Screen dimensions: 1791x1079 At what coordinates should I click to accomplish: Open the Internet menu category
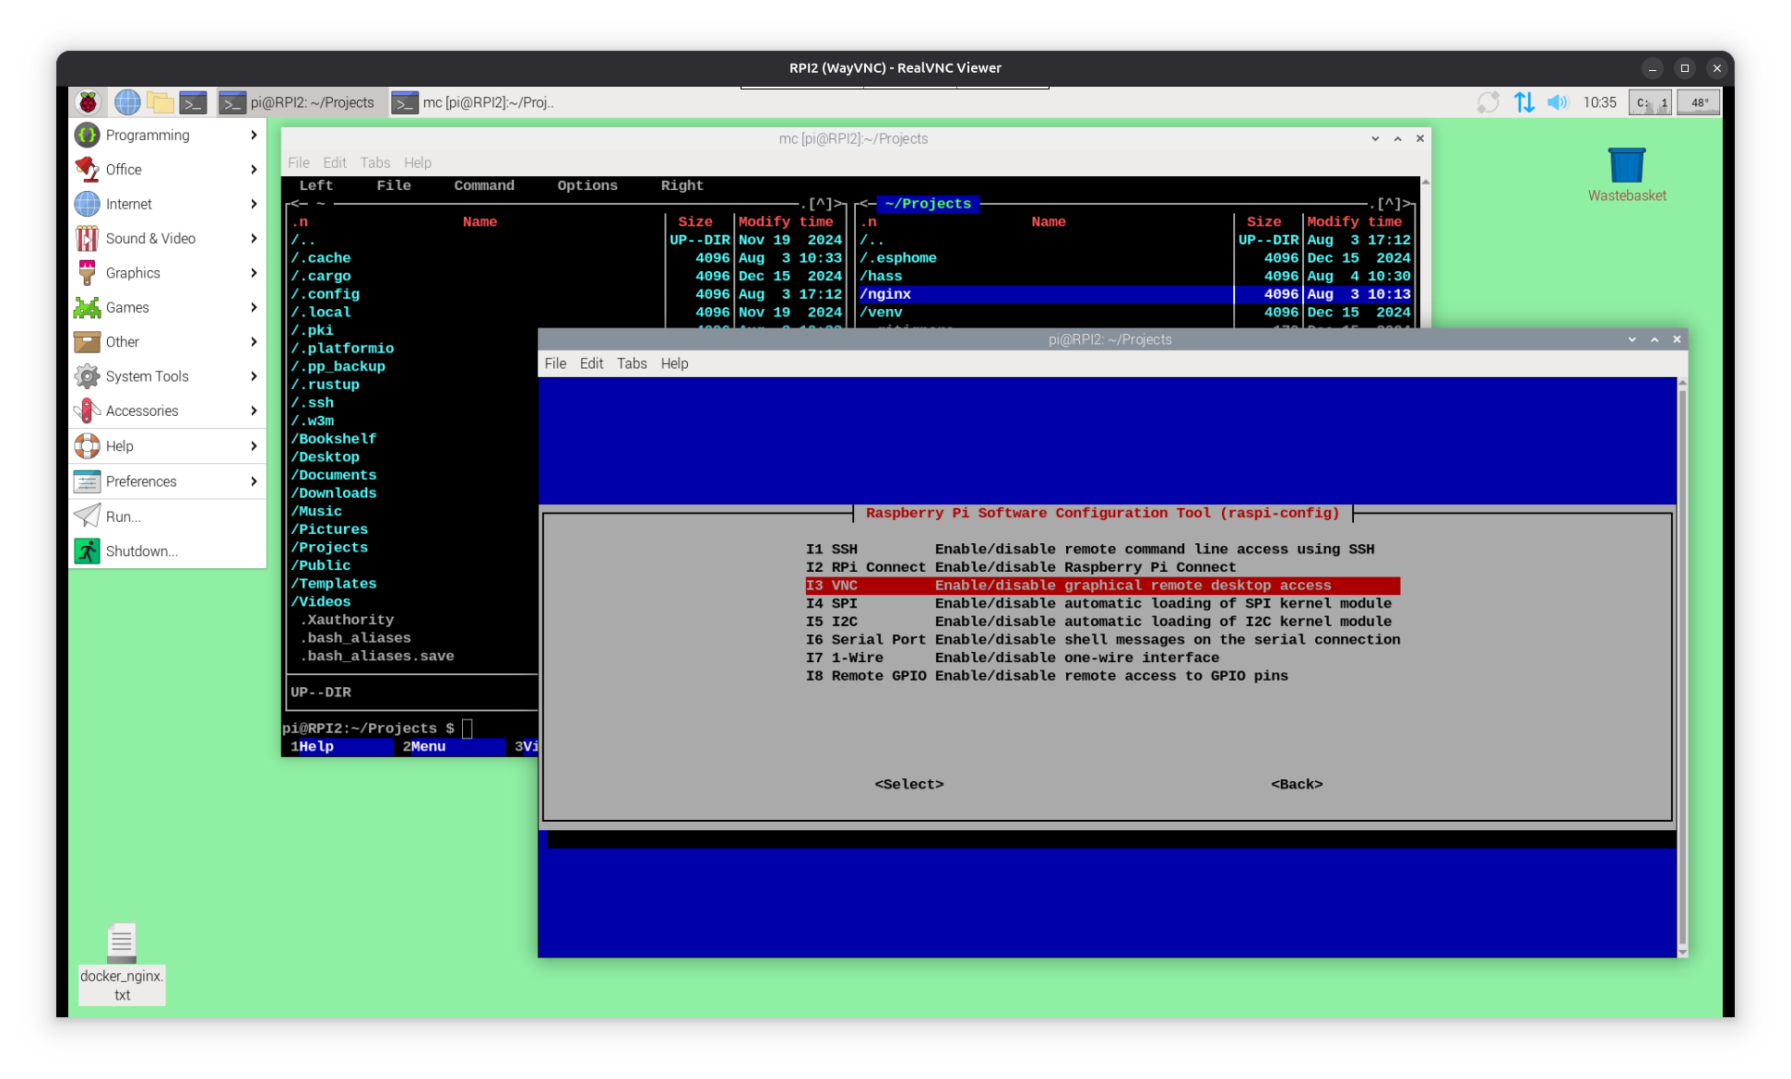[x=167, y=204]
